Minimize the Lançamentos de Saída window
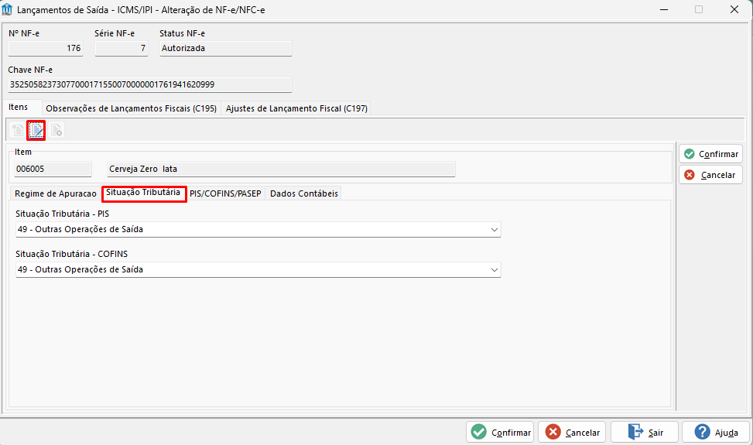Screen dimensions: 753x445 [x=664, y=9]
